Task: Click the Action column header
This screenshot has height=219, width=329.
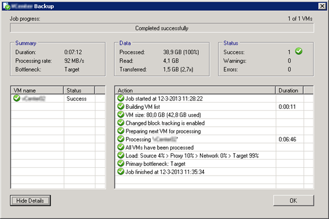Action: 195,90
